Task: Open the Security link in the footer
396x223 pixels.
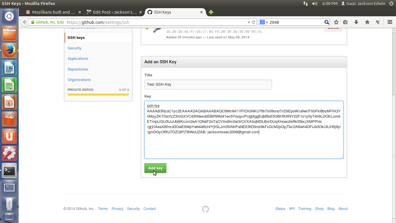Action: point(133,209)
